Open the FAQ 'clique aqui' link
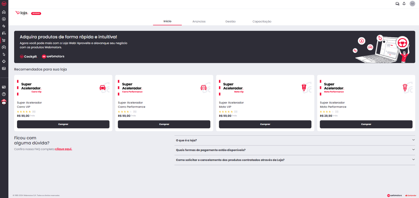Image resolution: width=419 pixels, height=198 pixels. pyautogui.click(x=64, y=149)
